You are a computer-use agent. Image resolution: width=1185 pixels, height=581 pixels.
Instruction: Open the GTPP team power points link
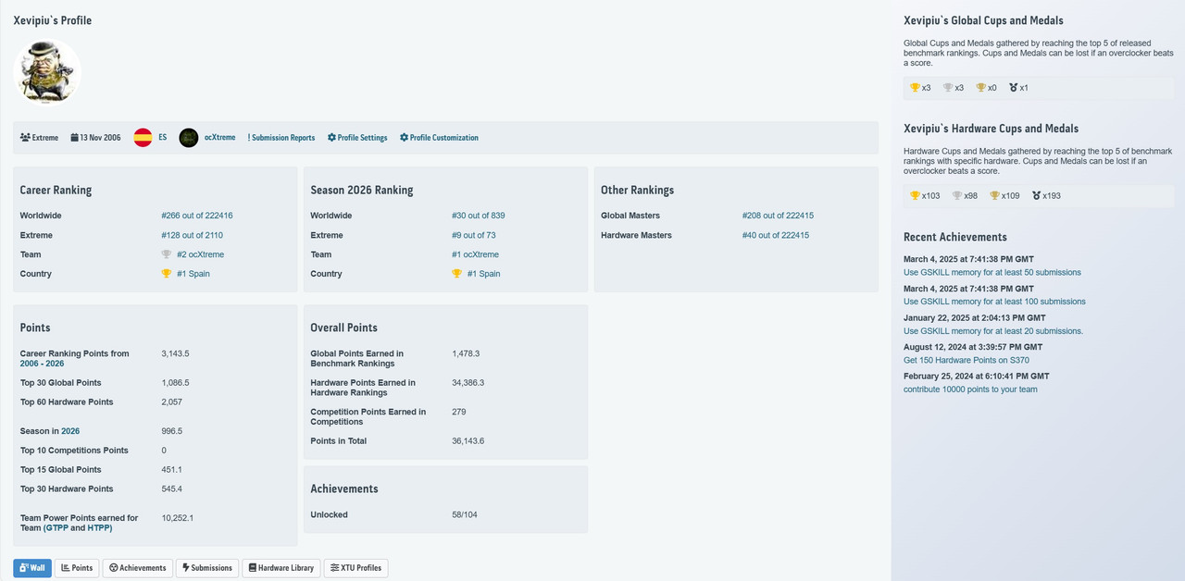[x=56, y=528]
